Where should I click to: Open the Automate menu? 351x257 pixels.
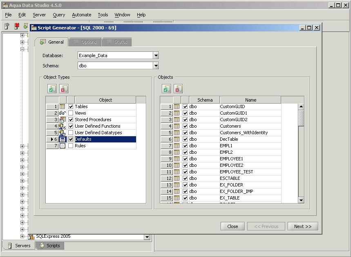click(x=81, y=15)
